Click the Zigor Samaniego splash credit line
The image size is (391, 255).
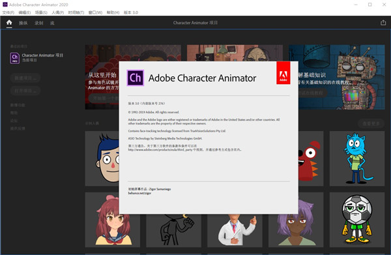tap(149, 189)
